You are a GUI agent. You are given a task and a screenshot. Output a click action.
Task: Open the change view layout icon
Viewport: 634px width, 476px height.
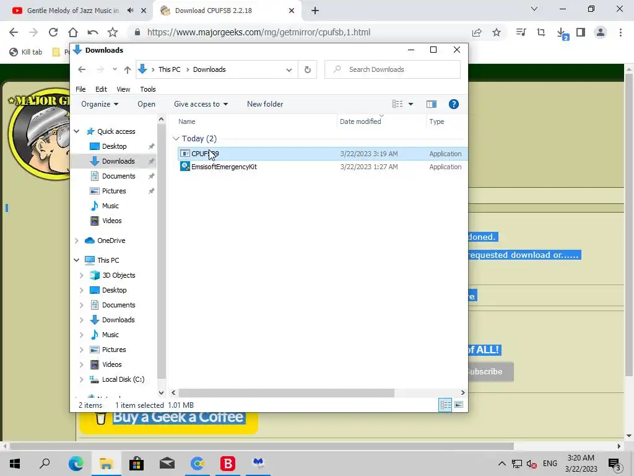point(397,104)
